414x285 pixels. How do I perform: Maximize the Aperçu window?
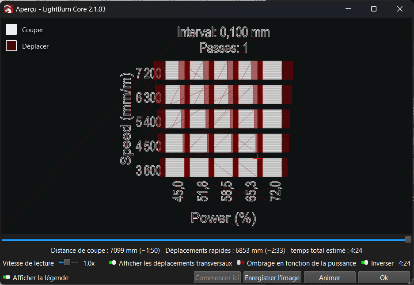click(x=374, y=9)
